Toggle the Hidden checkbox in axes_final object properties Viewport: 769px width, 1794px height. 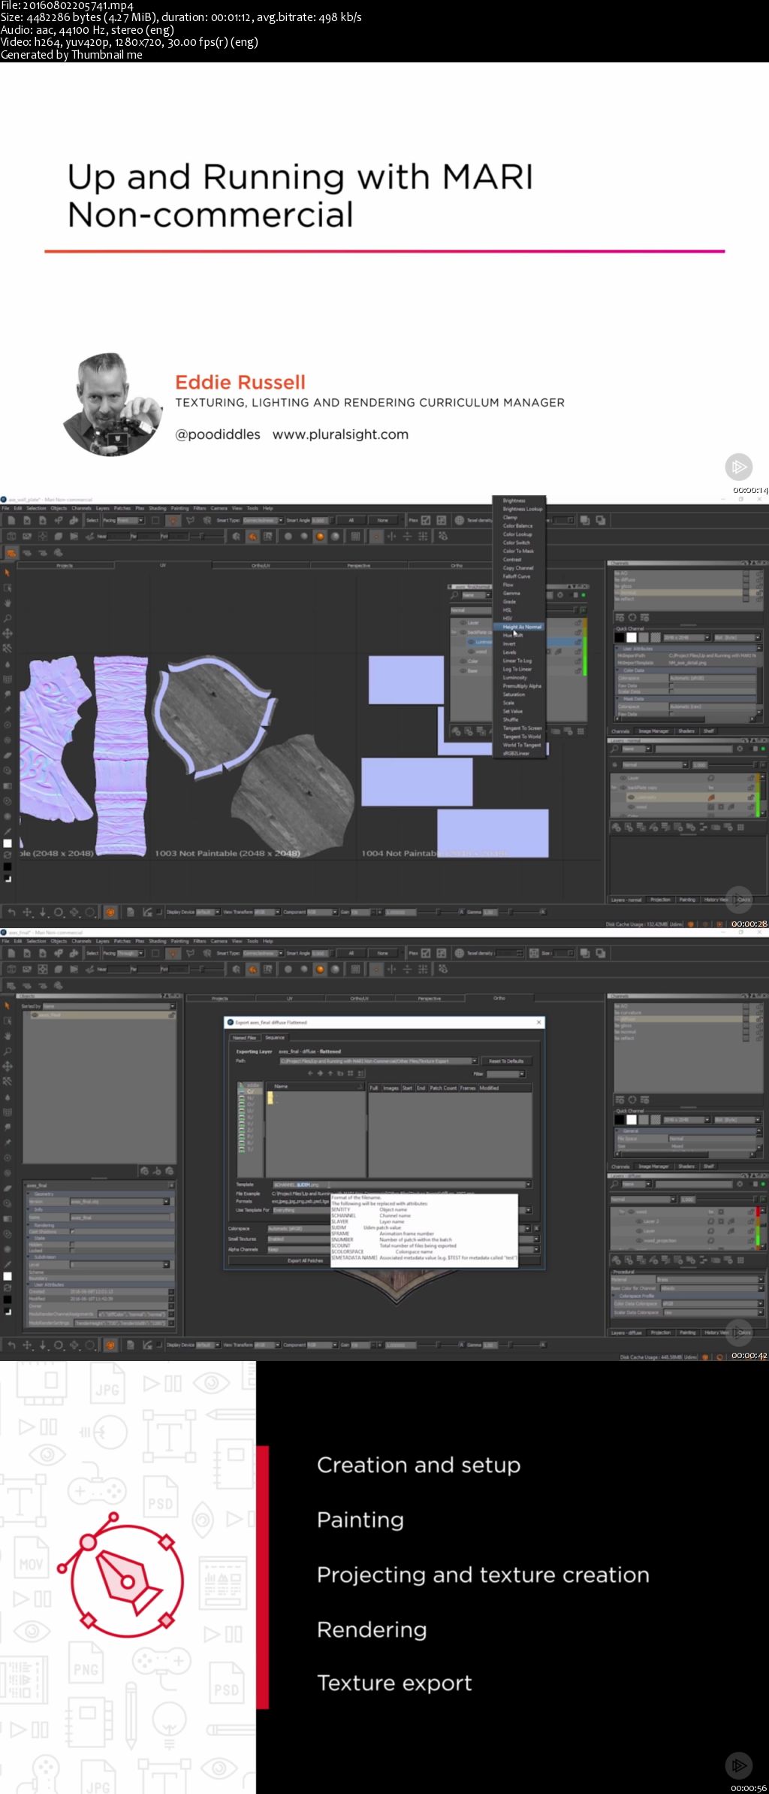72,1245
